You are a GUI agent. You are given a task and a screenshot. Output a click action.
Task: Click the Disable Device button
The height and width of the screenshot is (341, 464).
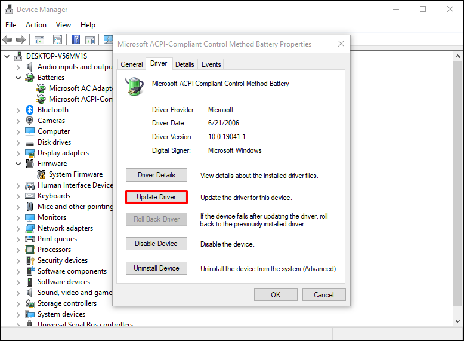click(156, 244)
